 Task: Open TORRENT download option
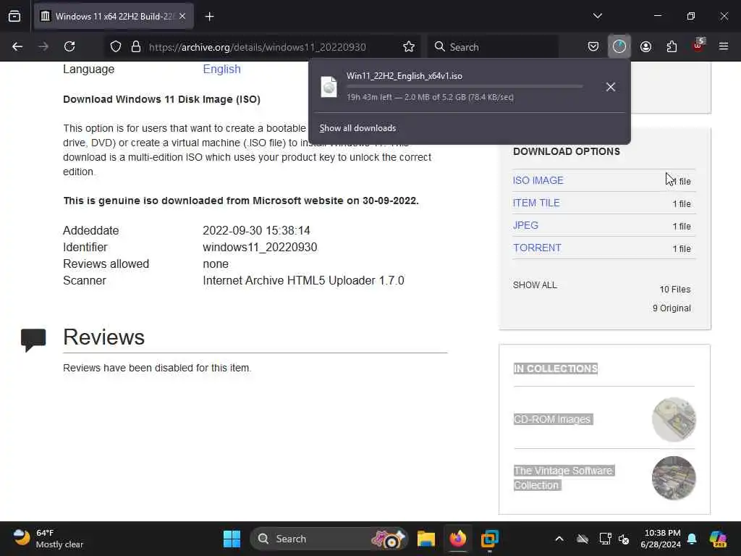(x=538, y=248)
